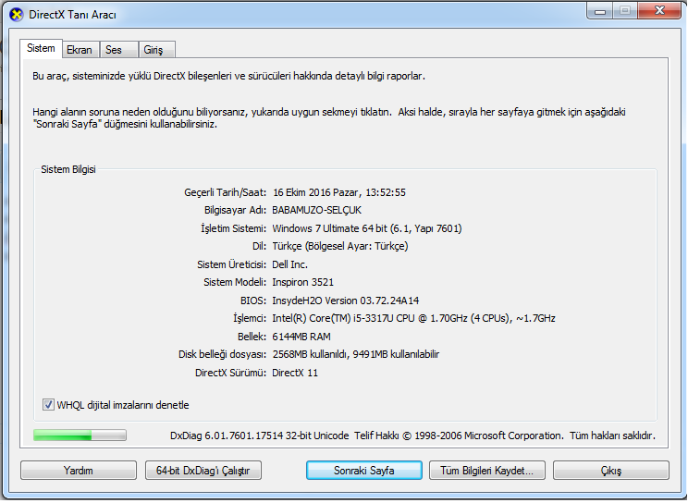Toggle WHQL dijital imzalarını denetle checkbox
Image resolution: width=688 pixels, height=503 pixels.
48,405
